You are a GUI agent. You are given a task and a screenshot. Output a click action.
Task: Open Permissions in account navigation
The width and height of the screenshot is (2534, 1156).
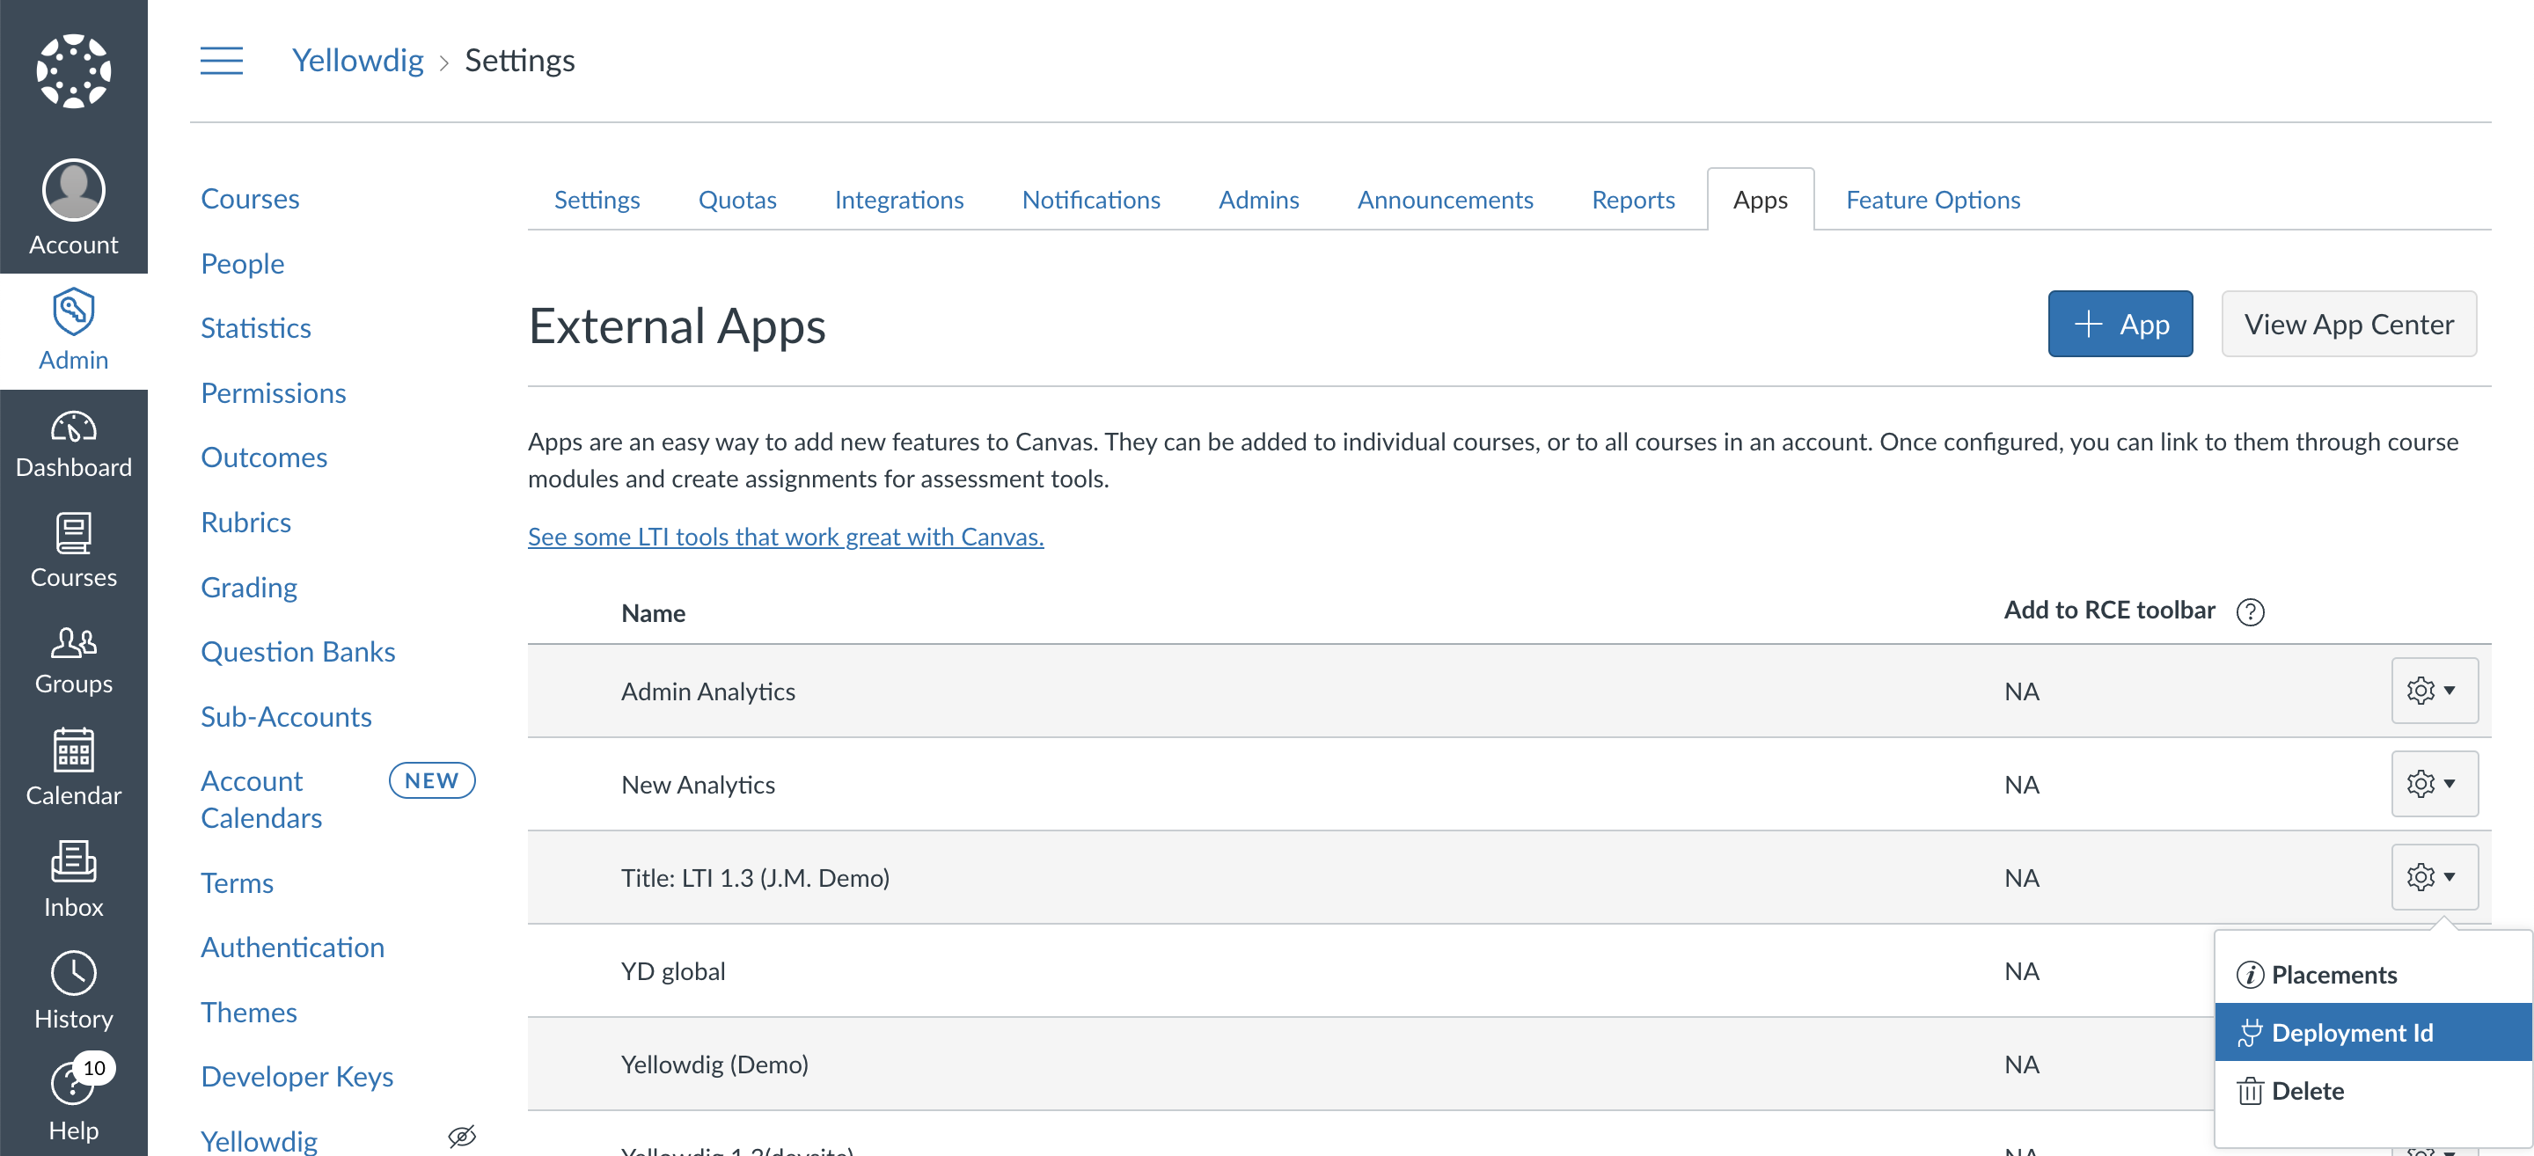point(274,392)
